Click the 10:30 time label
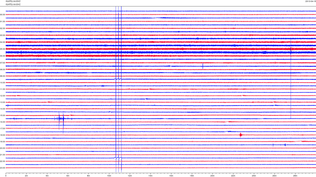This screenshot has height=177, width=316. [3, 83]
